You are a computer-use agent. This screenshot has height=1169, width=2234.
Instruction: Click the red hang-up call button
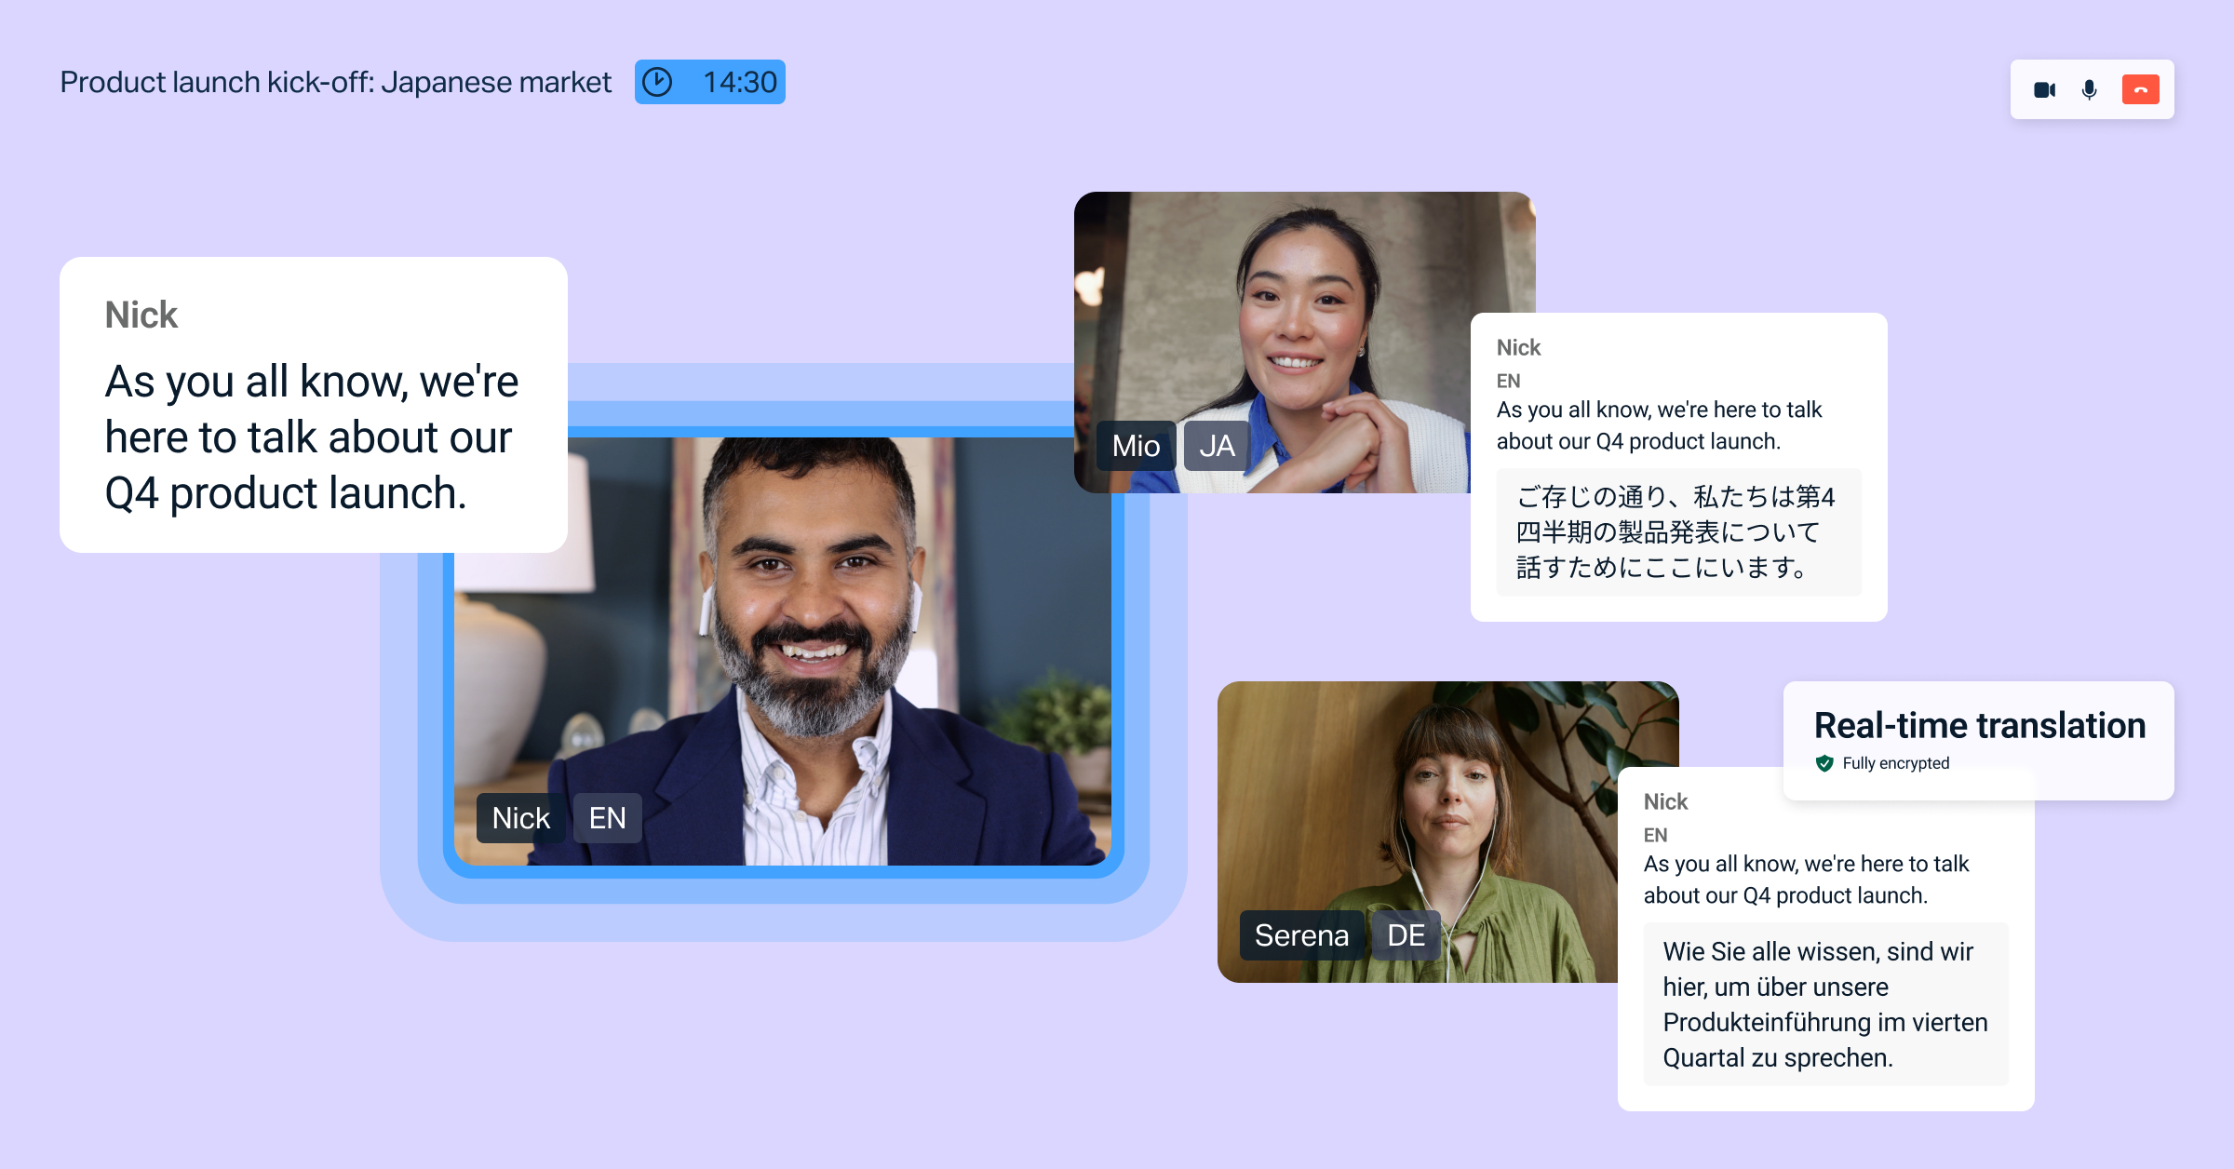click(2140, 90)
